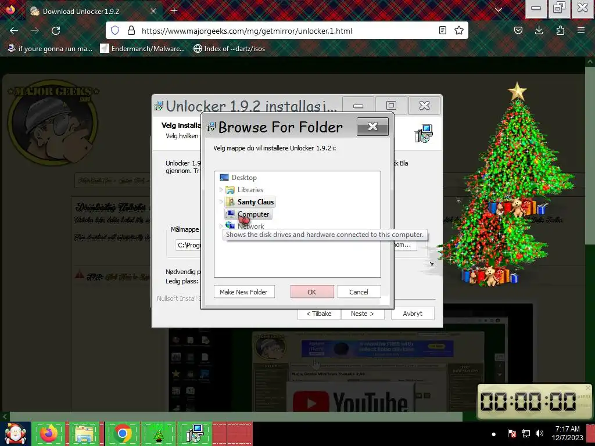Viewport: 595px width, 446px height.
Task: Close Browse For Folder dialog with X
Action: [372, 126]
